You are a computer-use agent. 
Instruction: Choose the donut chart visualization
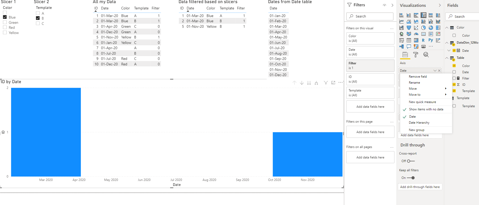pyautogui.click(x=431, y=28)
